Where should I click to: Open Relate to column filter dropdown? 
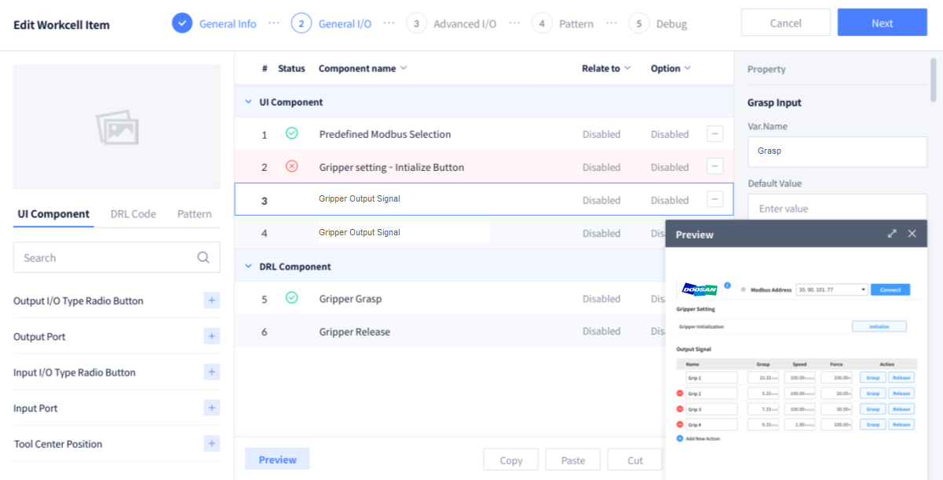627,68
